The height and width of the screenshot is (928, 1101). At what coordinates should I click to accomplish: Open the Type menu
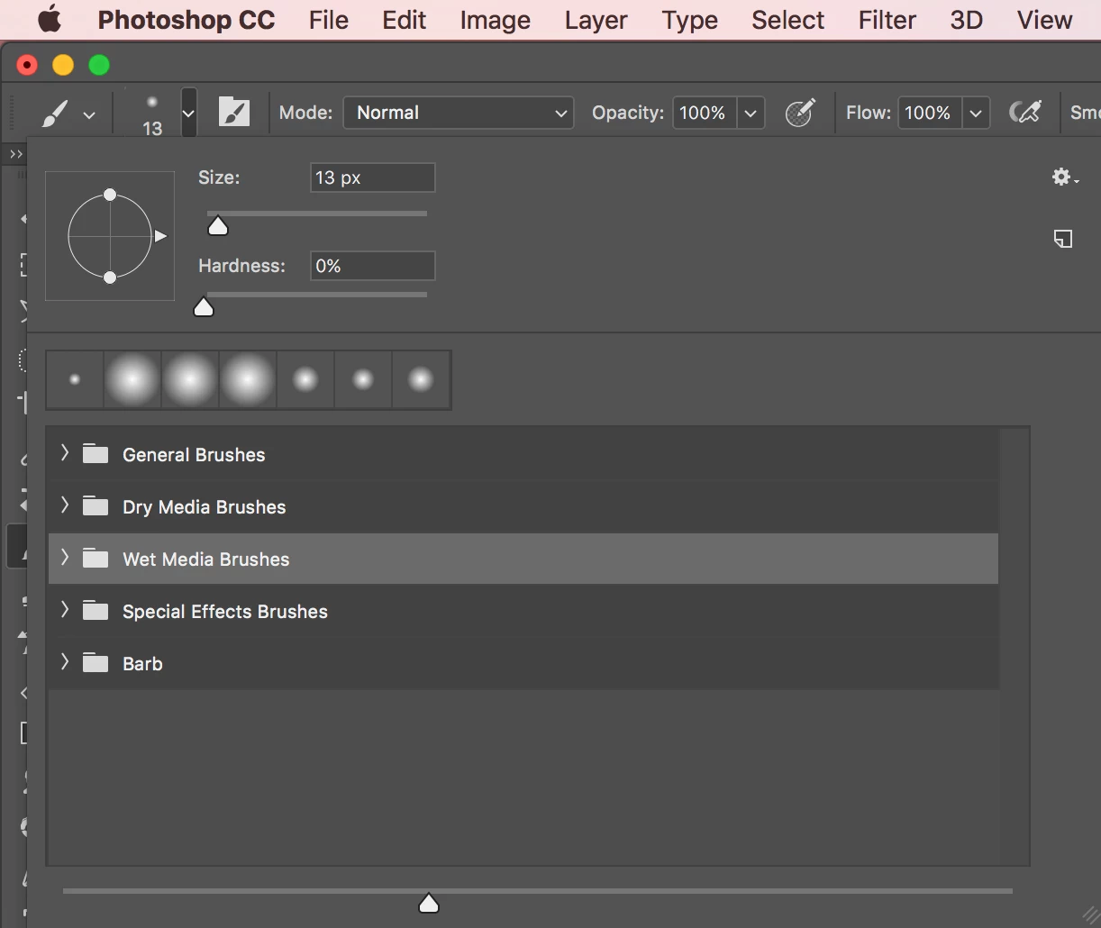click(x=690, y=20)
